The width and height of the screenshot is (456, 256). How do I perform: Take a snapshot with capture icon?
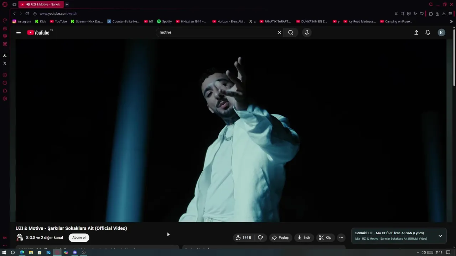pos(402,14)
